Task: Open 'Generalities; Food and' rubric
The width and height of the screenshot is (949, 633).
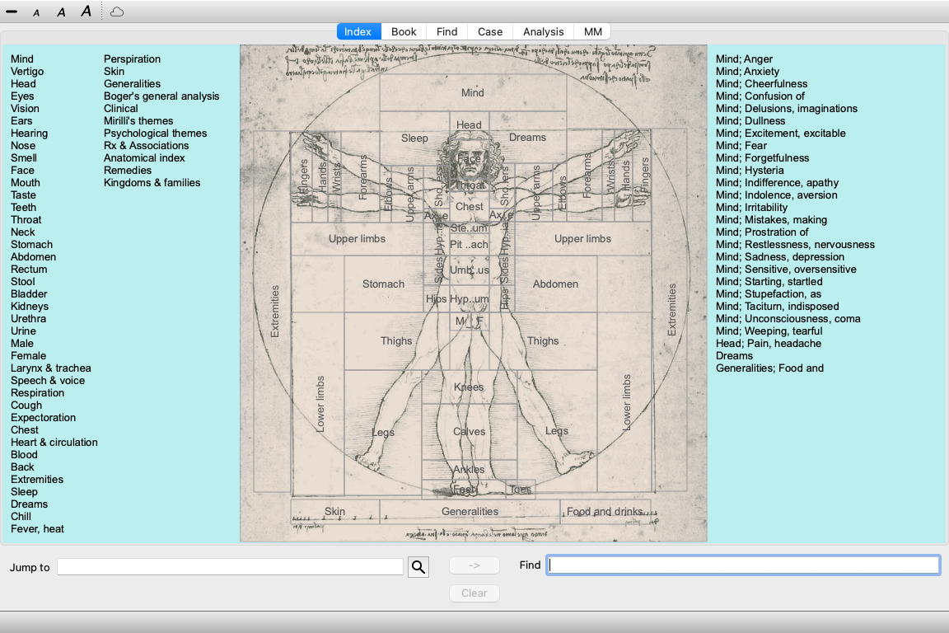Action: pos(769,368)
